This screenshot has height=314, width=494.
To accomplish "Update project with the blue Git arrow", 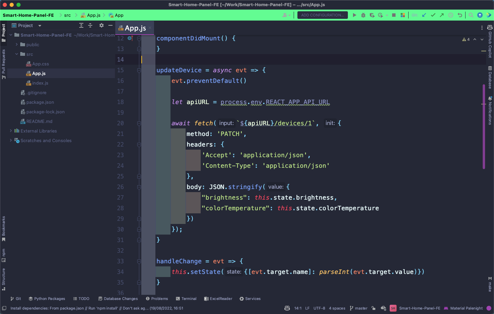I will point(424,15).
